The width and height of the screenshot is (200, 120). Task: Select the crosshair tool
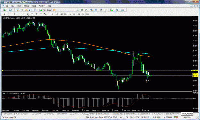pos(9,14)
